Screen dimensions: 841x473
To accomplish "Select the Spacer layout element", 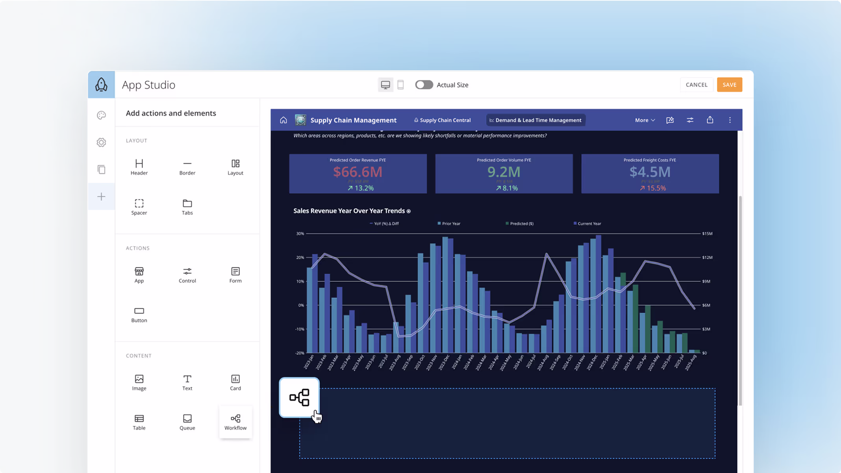I will tap(139, 206).
